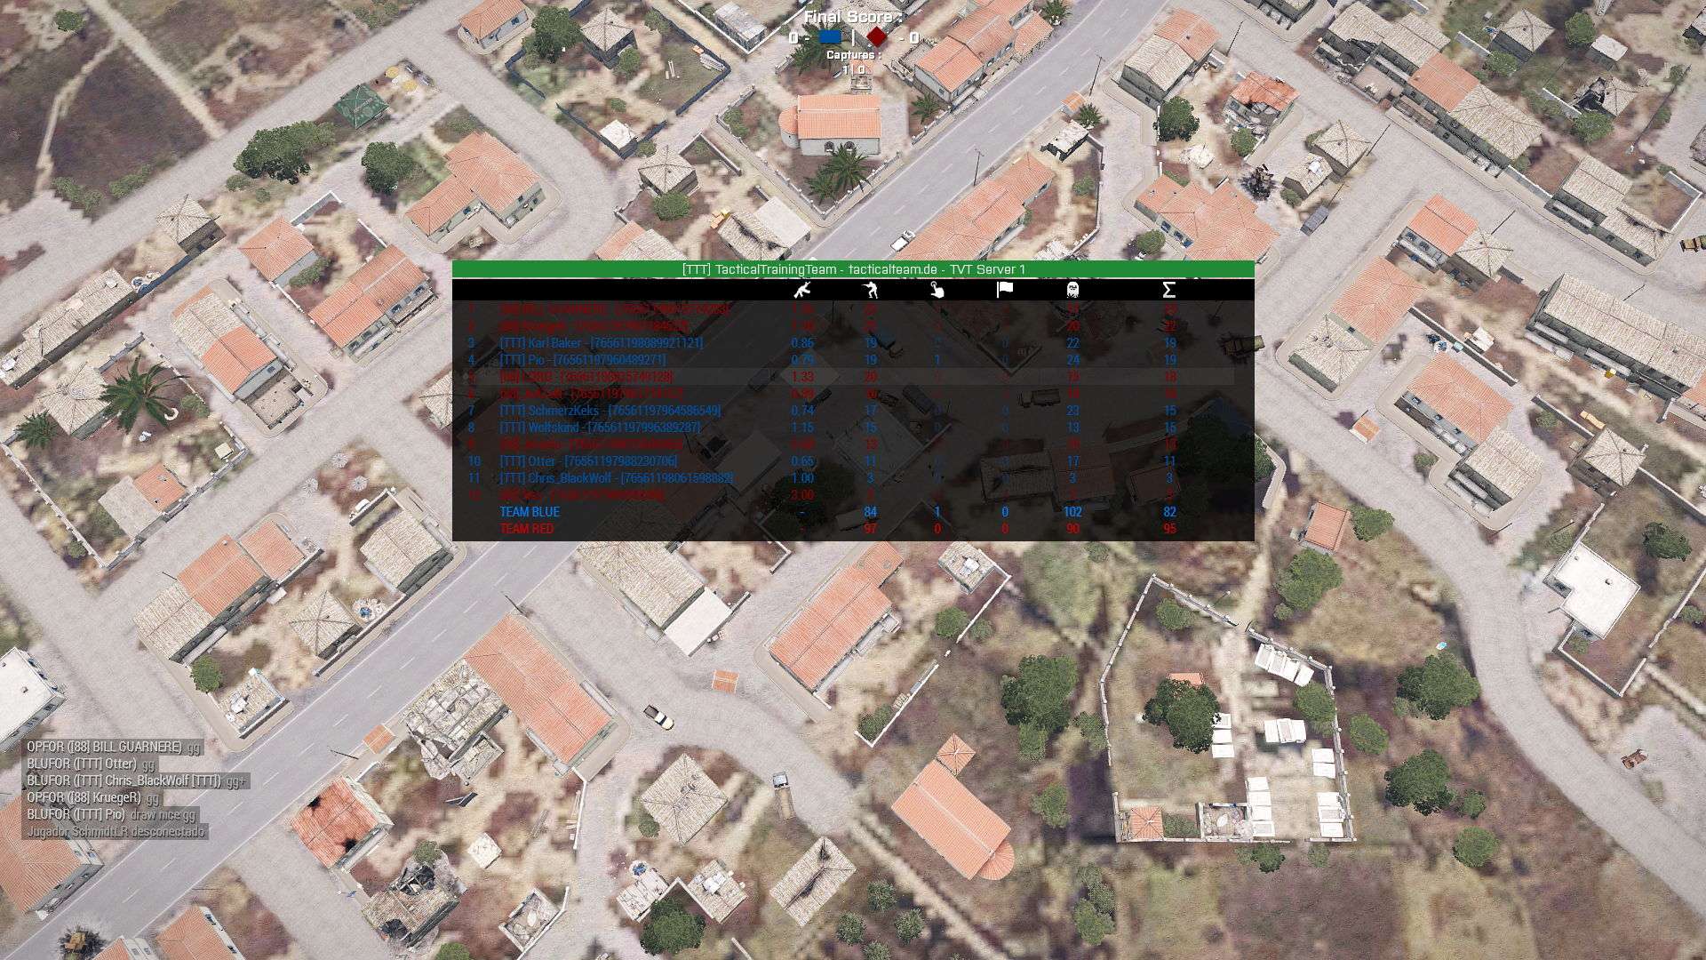The image size is (1706, 960).
Task: Click the 'Final Score :' heading
Action: pyautogui.click(x=853, y=17)
